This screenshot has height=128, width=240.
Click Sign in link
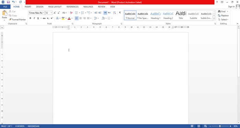(x=231, y=7)
